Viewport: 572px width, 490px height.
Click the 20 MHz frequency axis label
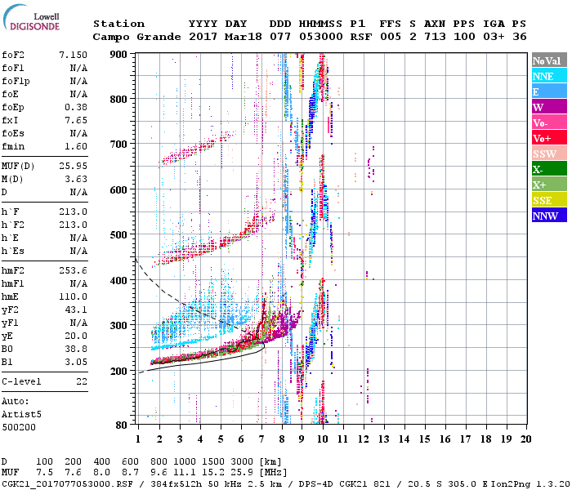(x=525, y=439)
